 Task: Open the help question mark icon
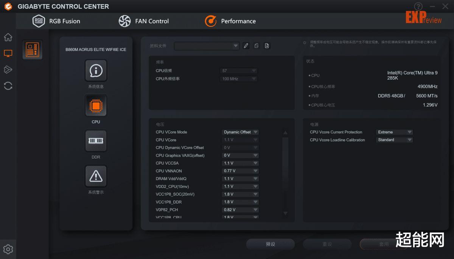click(x=418, y=6)
